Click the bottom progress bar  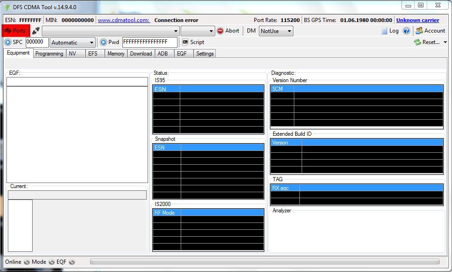(x=265, y=261)
